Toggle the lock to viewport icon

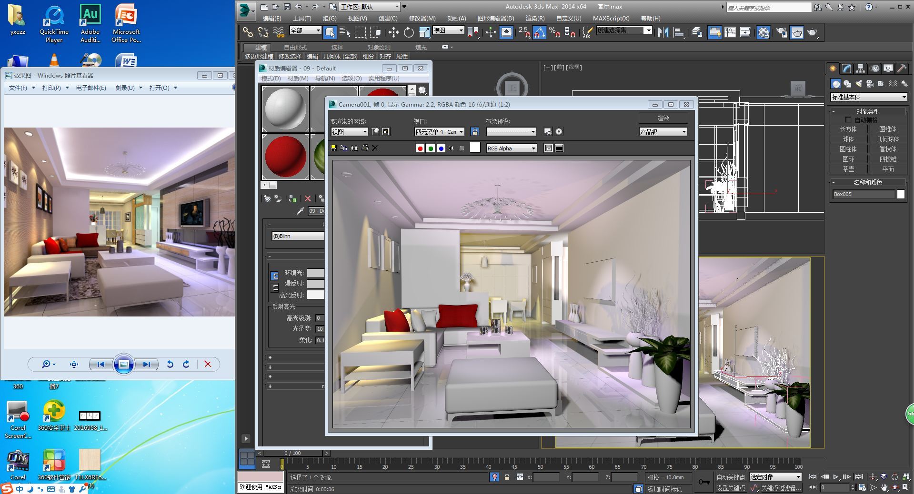[475, 131]
